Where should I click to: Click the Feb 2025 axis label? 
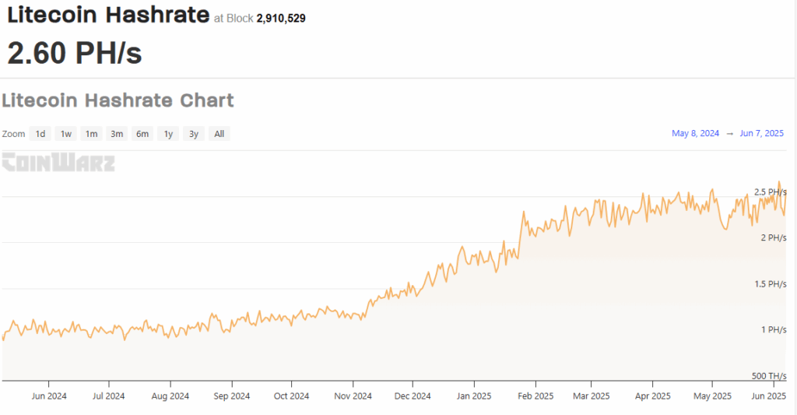(535, 396)
